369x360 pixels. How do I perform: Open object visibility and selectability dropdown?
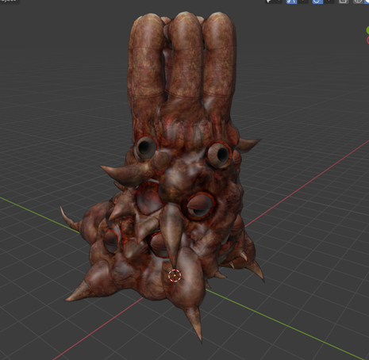[x=279, y=2]
